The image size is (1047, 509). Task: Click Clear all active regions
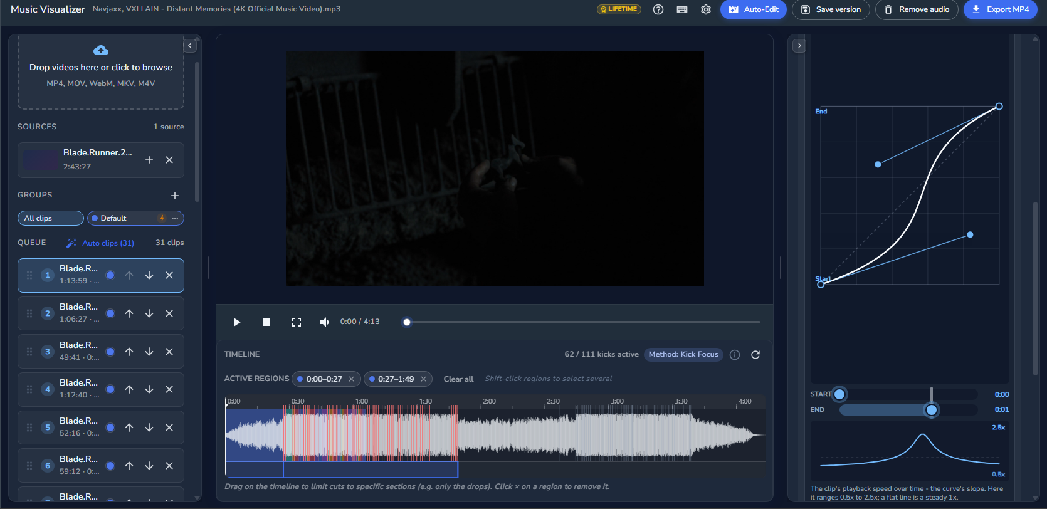[458, 379]
